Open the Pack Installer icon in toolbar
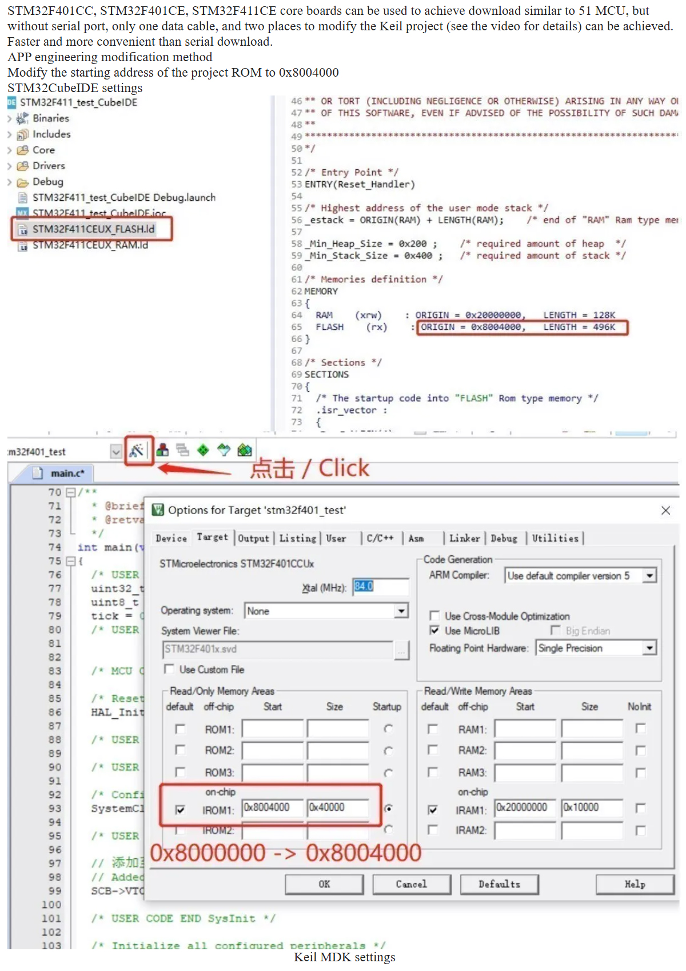 tap(245, 450)
